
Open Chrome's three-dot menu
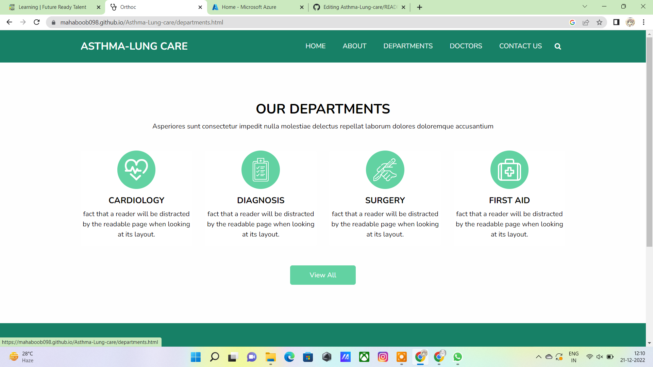point(643,22)
